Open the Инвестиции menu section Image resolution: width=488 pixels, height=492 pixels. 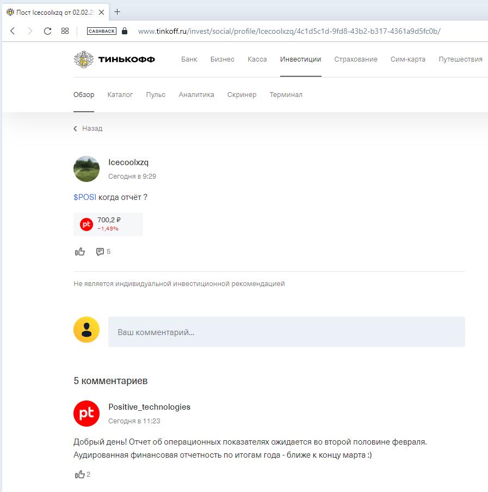(x=300, y=59)
